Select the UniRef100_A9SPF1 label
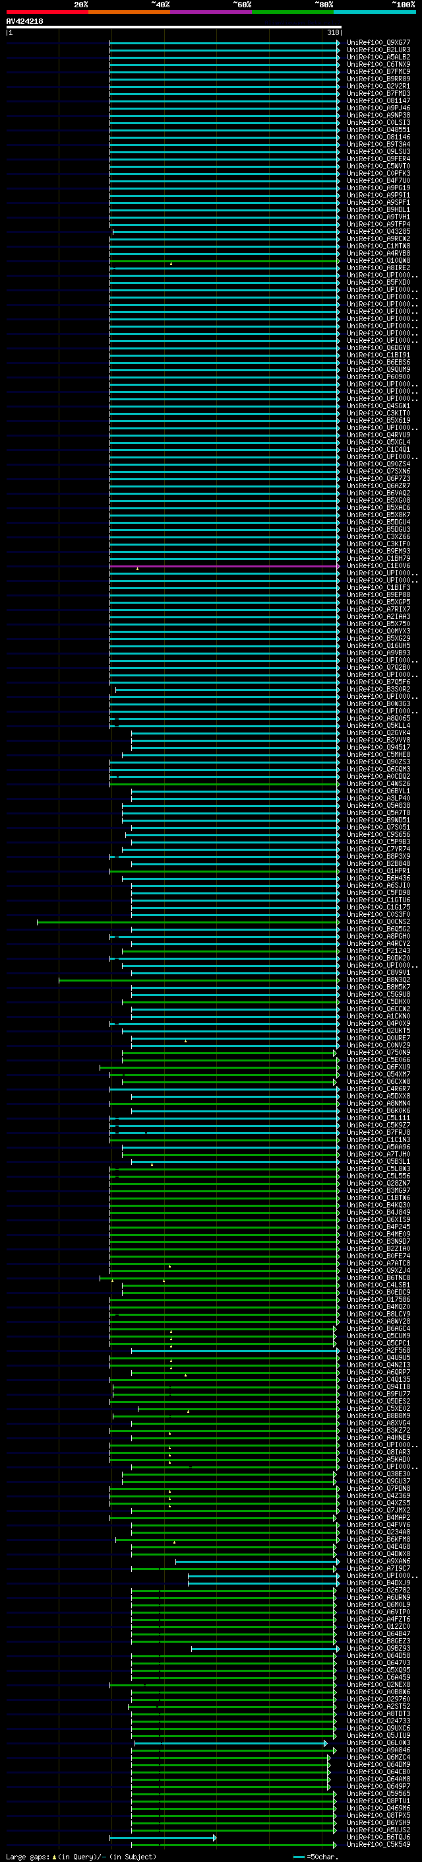This screenshot has width=422, height=1862. (x=378, y=202)
